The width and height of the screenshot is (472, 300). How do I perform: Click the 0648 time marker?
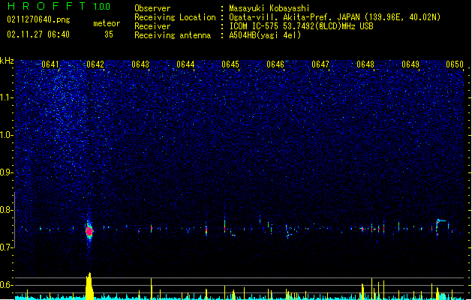365,64
